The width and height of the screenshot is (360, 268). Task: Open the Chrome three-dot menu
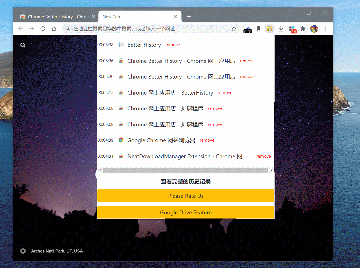pos(325,28)
